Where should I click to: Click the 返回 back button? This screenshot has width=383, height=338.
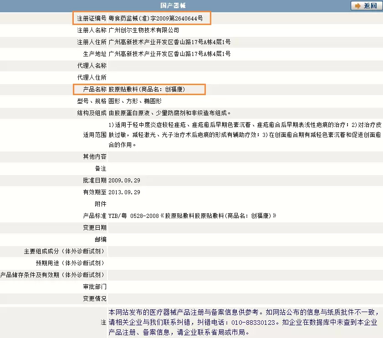click(366, 6)
